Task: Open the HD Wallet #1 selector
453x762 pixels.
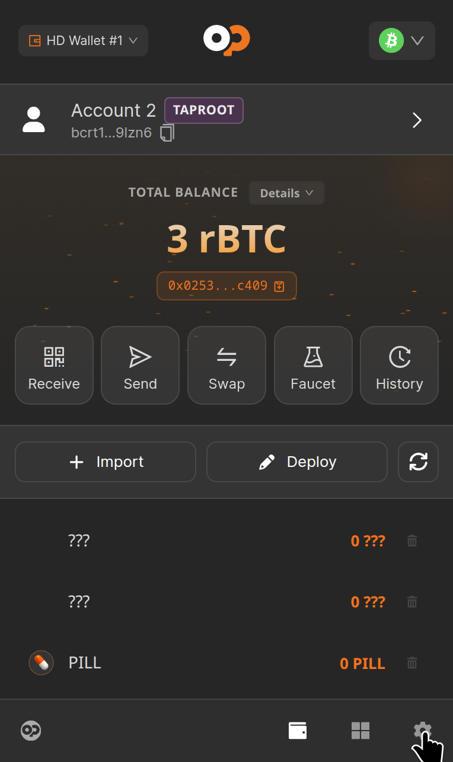Action: 82,40
